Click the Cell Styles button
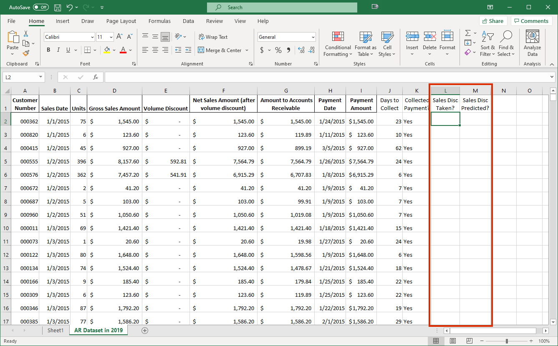The image size is (558, 346). click(x=387, y=44)
